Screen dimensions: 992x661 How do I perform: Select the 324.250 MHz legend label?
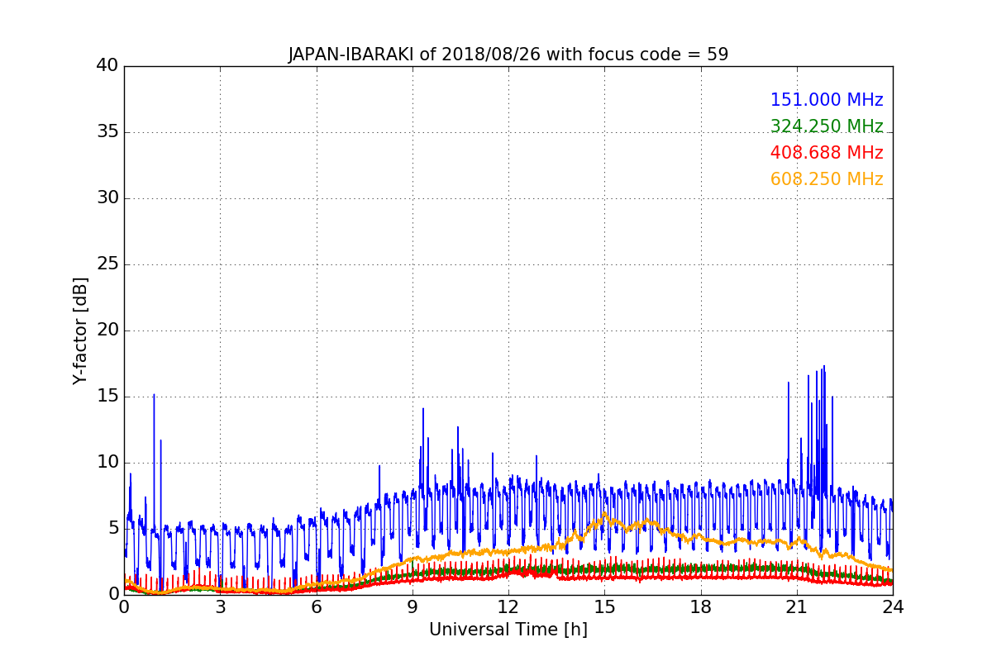point(827,126)
